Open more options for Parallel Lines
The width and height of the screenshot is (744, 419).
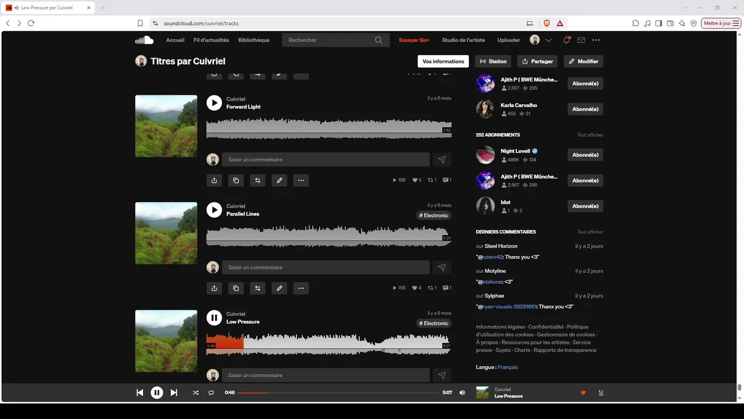(301, 288)
